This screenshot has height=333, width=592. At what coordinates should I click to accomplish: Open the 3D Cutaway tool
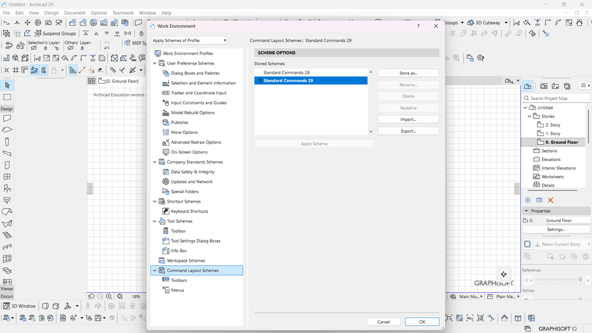(x=484, y=23)
